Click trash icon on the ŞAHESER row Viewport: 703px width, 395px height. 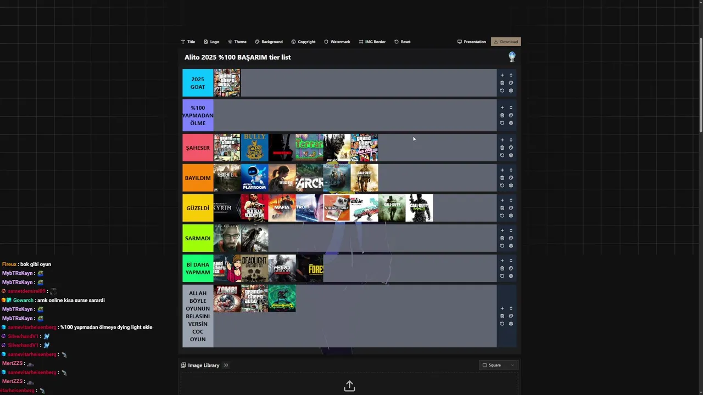pos(502,148)
